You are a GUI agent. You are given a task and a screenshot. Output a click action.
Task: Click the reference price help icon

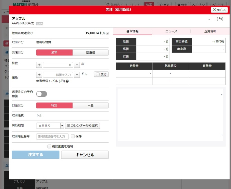click(x=67, y=81)
